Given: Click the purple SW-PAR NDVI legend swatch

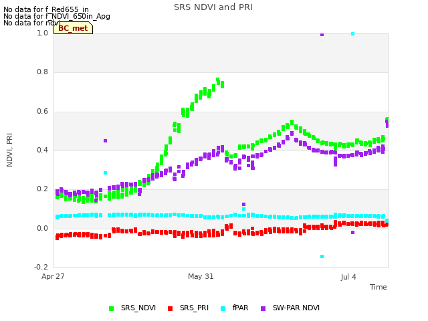Looking at the screenshot, I should coord(263,308).
